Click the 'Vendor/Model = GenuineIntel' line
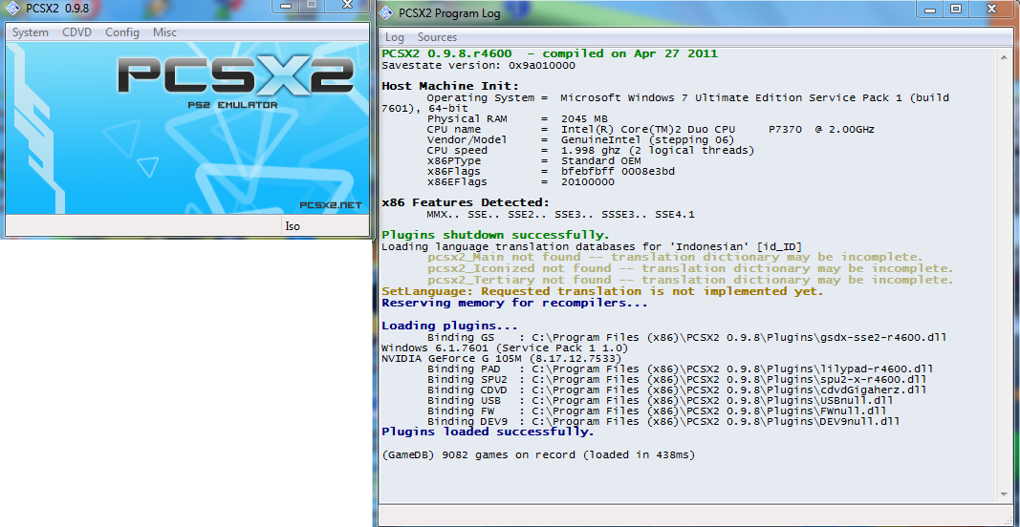The width and height of the screenshot is (1020, 527). pos(580,139)
